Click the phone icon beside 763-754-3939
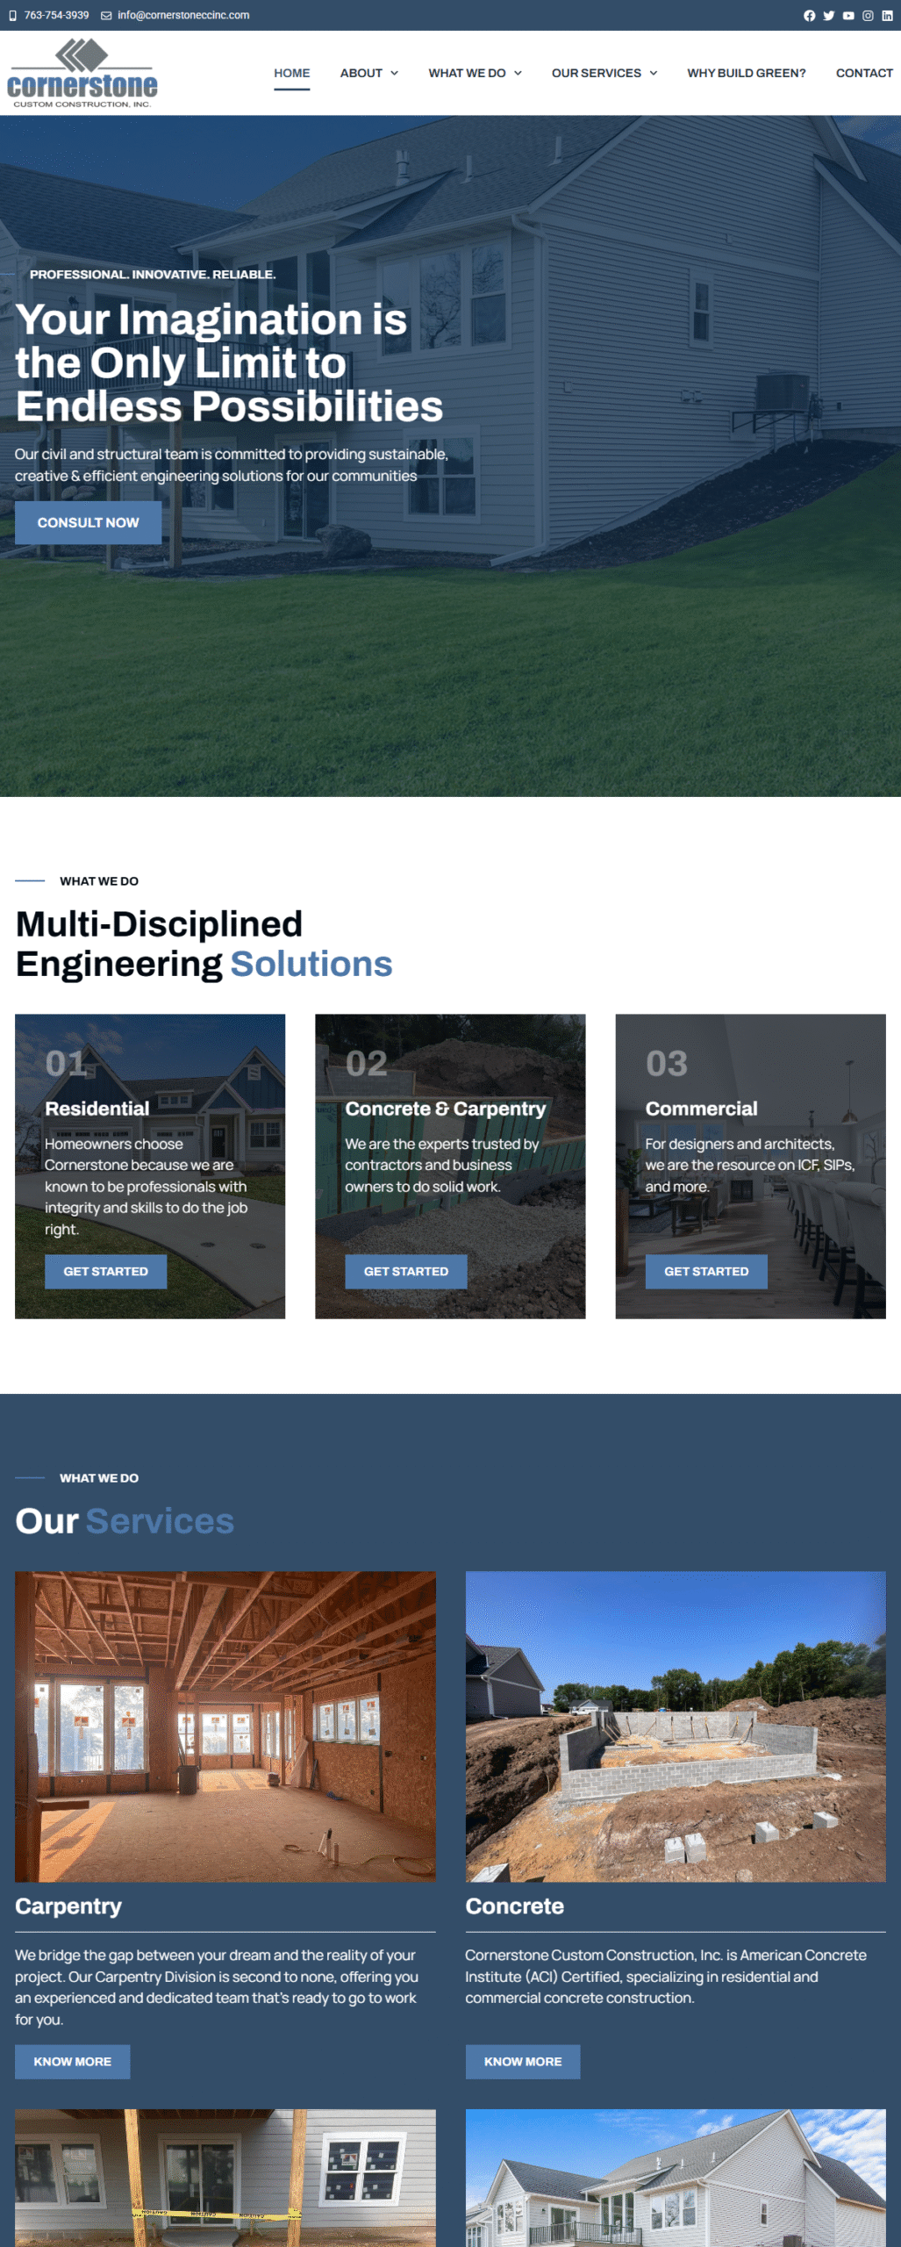The width and height of the screenshot is (901, 2247). (x=12, y=16)
